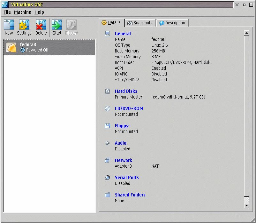Click the Serial Ports plug icon
This screenshot has width=256, height=223.
108,178
